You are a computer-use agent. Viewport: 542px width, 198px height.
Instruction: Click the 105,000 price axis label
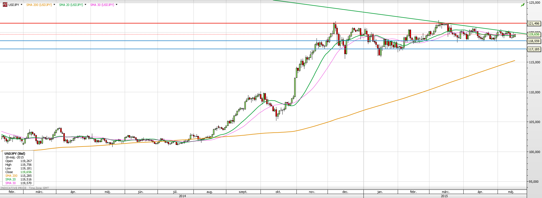534,122
